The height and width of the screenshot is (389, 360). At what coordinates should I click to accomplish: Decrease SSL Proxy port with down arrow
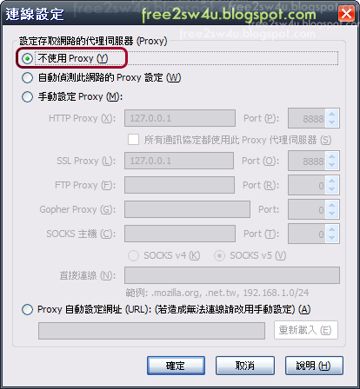[332, 165]
